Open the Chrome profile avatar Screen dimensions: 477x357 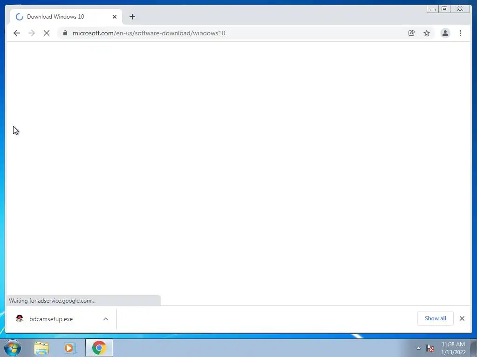coord(445,33)
